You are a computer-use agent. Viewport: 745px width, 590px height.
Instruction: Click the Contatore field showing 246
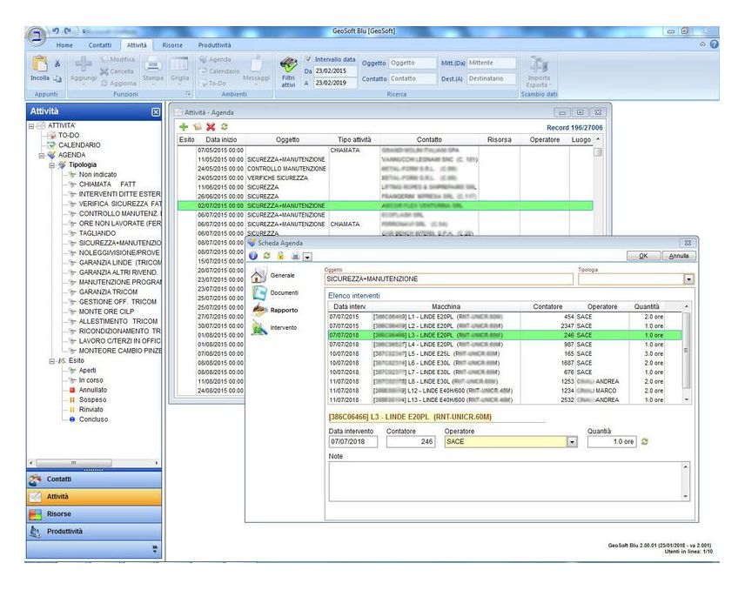(x=411, y=442)
